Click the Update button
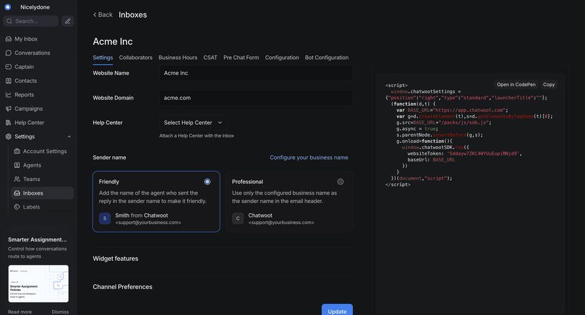 (337, 311)
